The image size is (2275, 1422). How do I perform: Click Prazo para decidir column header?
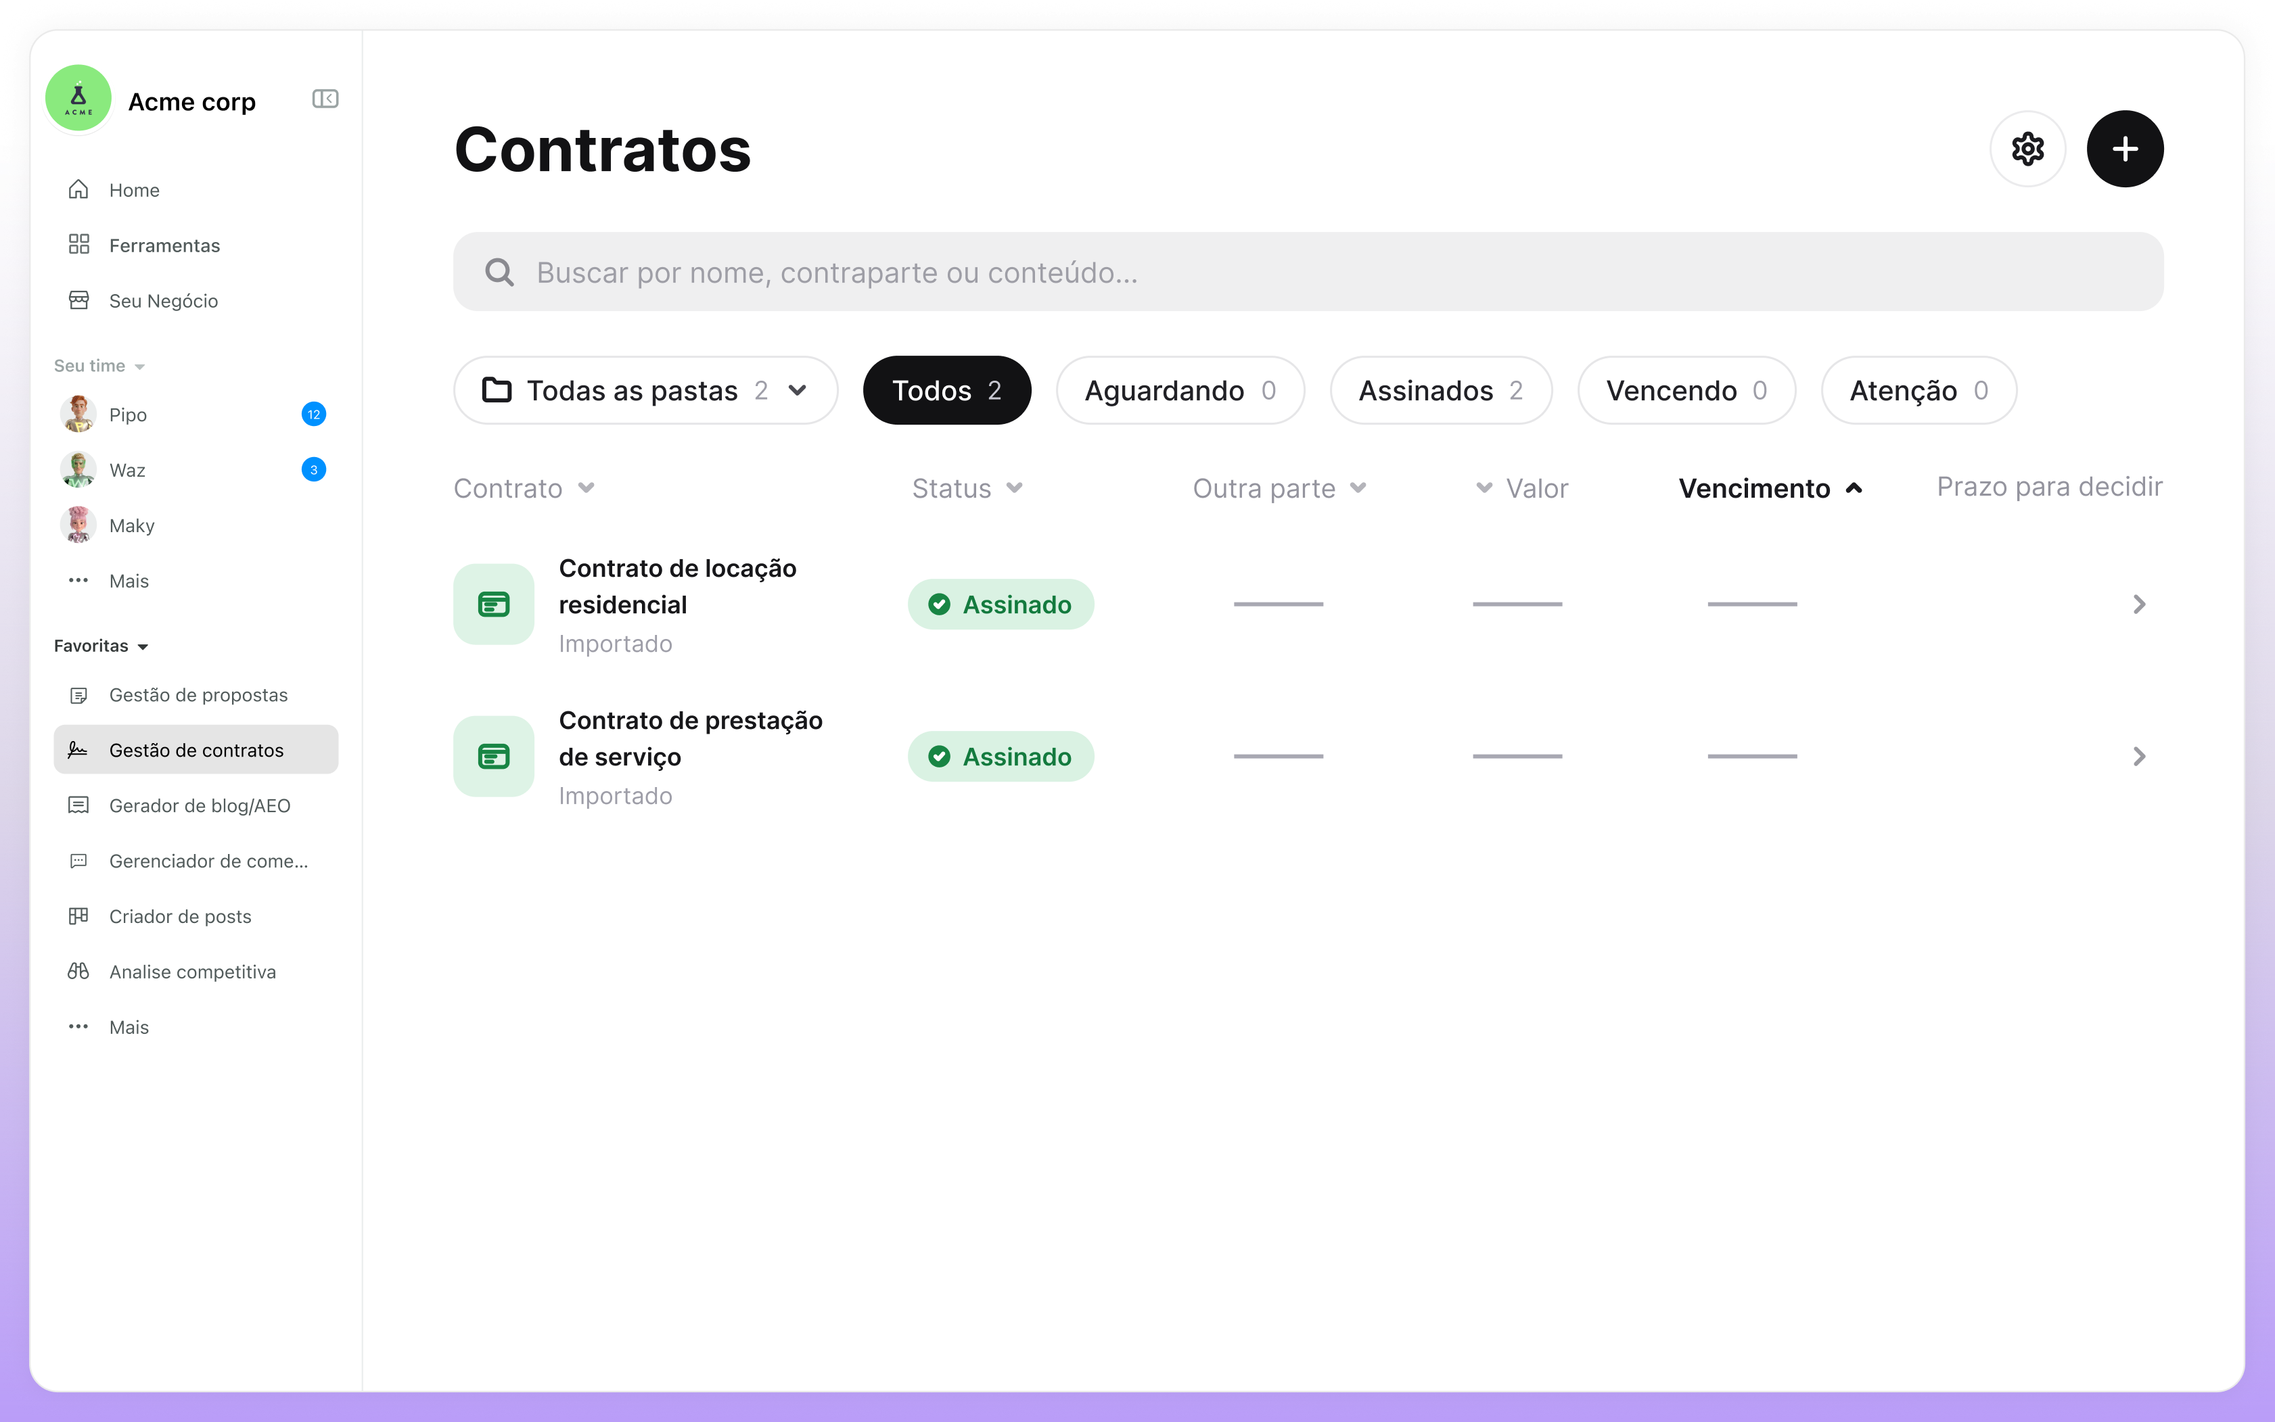[x=2049, y=486]
